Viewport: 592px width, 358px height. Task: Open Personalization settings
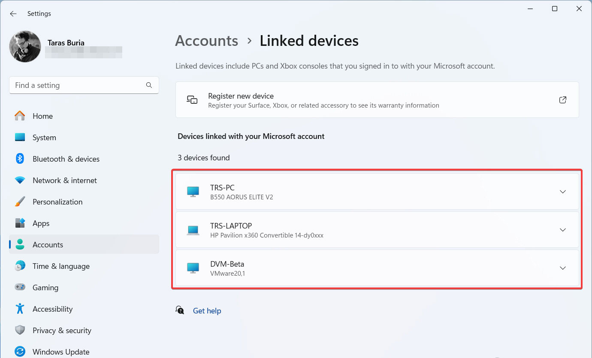(57, 202)
